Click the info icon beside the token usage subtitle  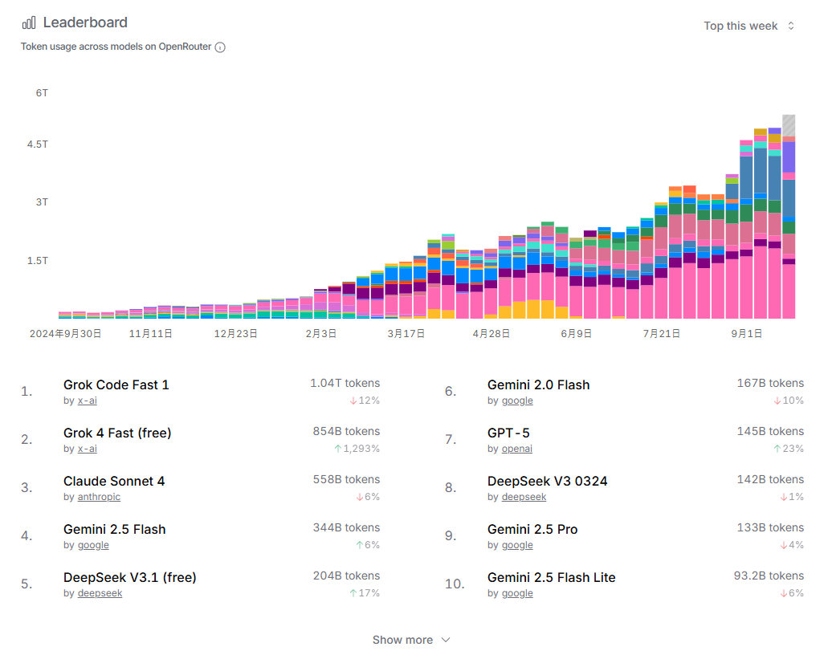click(x=220, y=47)
